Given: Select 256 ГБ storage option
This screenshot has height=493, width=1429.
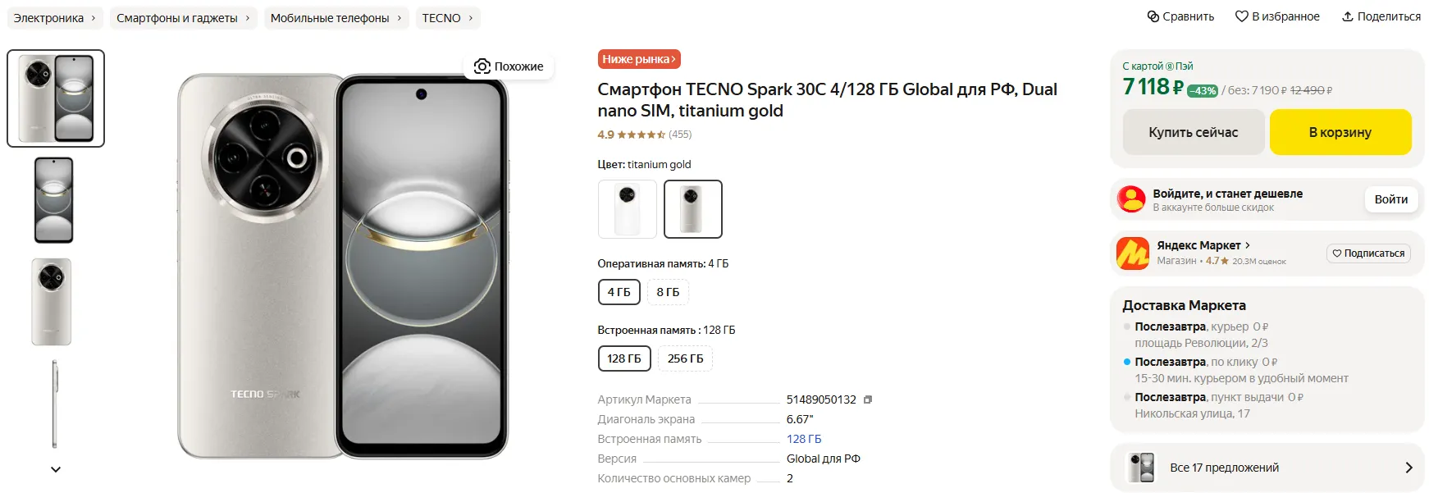Looking at the screenshot, I should coord(685,358).
